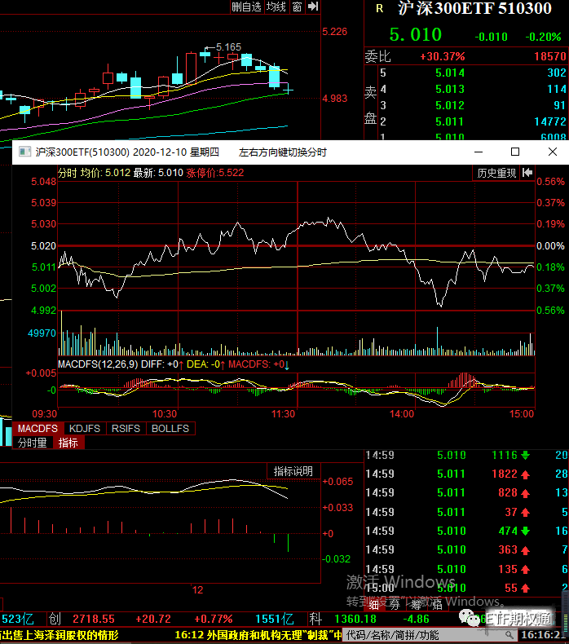This screenshot has width=569, height=644.
Task: Click the 历史重现 history replay button
Action: pos(496,173)
